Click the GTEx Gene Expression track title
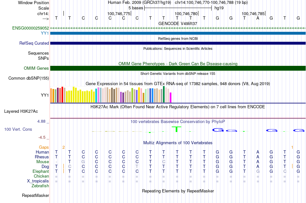This screenshot has width=306, height=203. coord(178,84)
